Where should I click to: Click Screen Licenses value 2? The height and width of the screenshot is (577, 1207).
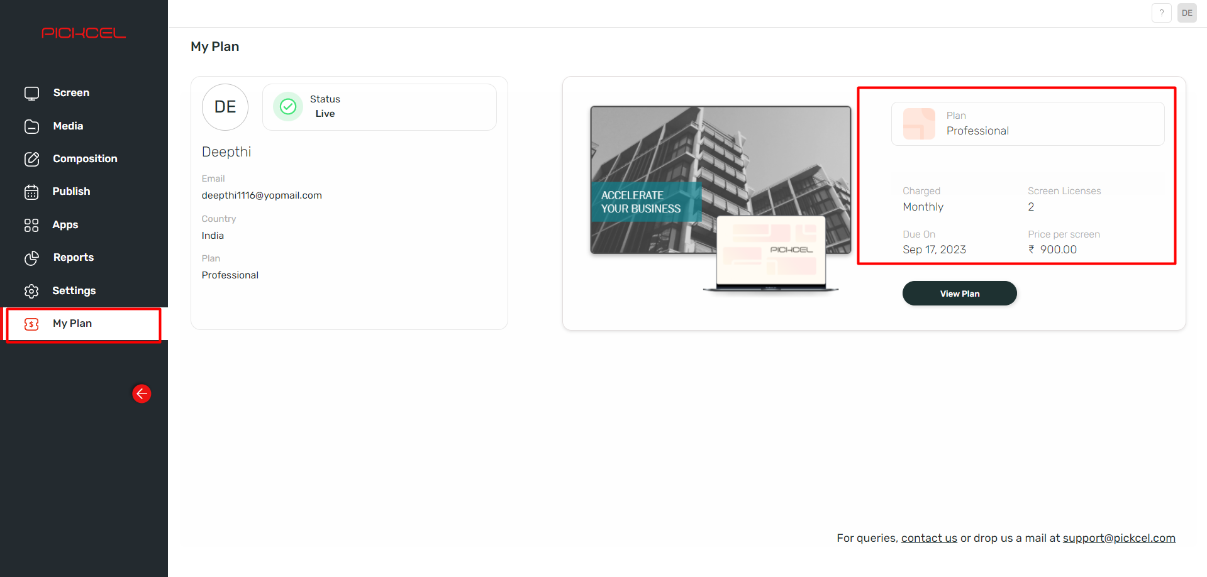[x=1031, y=207]
